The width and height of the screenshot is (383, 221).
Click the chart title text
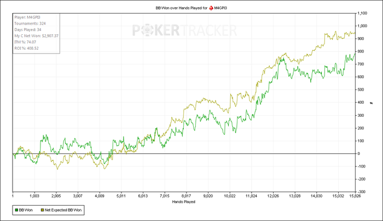point(191,8)
